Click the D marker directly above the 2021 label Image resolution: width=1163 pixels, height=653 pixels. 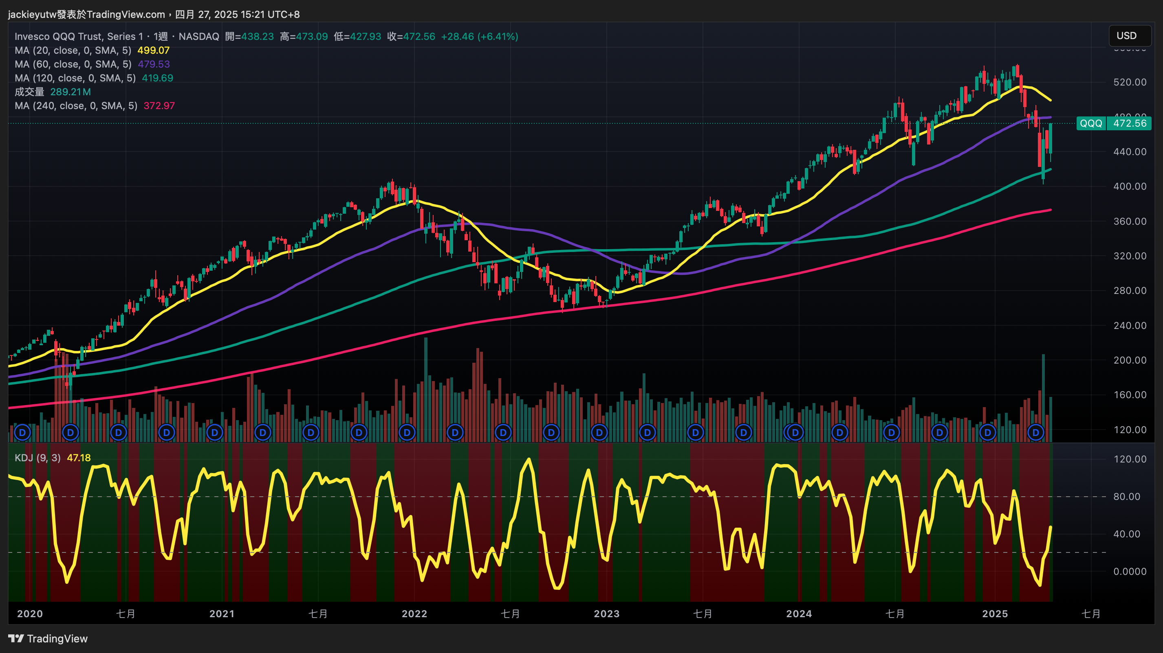214,433
